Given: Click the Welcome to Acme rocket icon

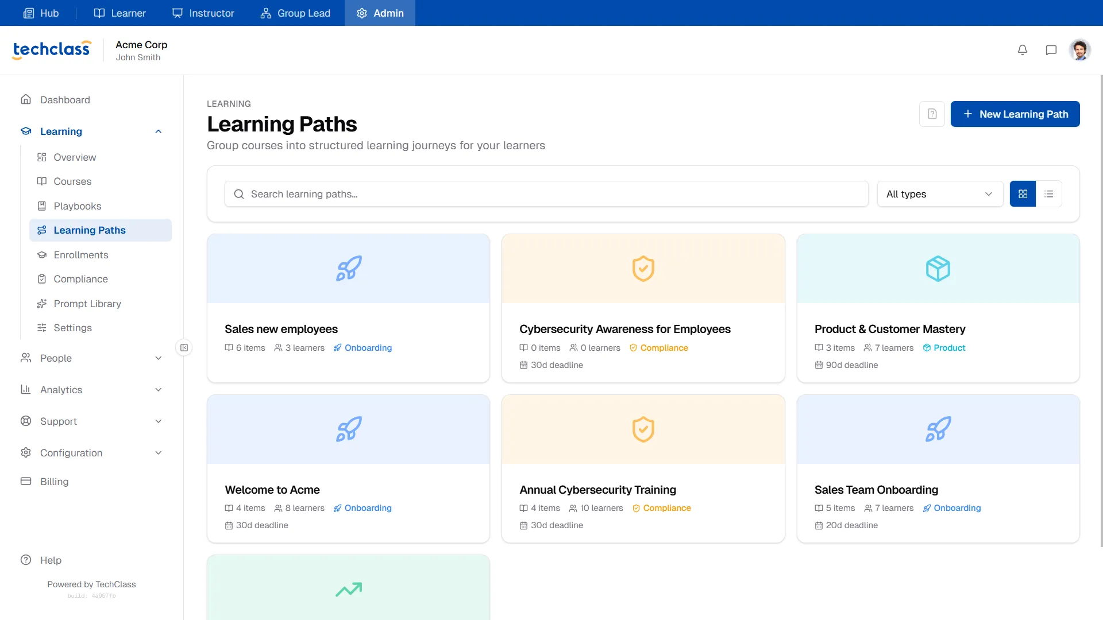Looking at the screenshot, I should 349,429.
